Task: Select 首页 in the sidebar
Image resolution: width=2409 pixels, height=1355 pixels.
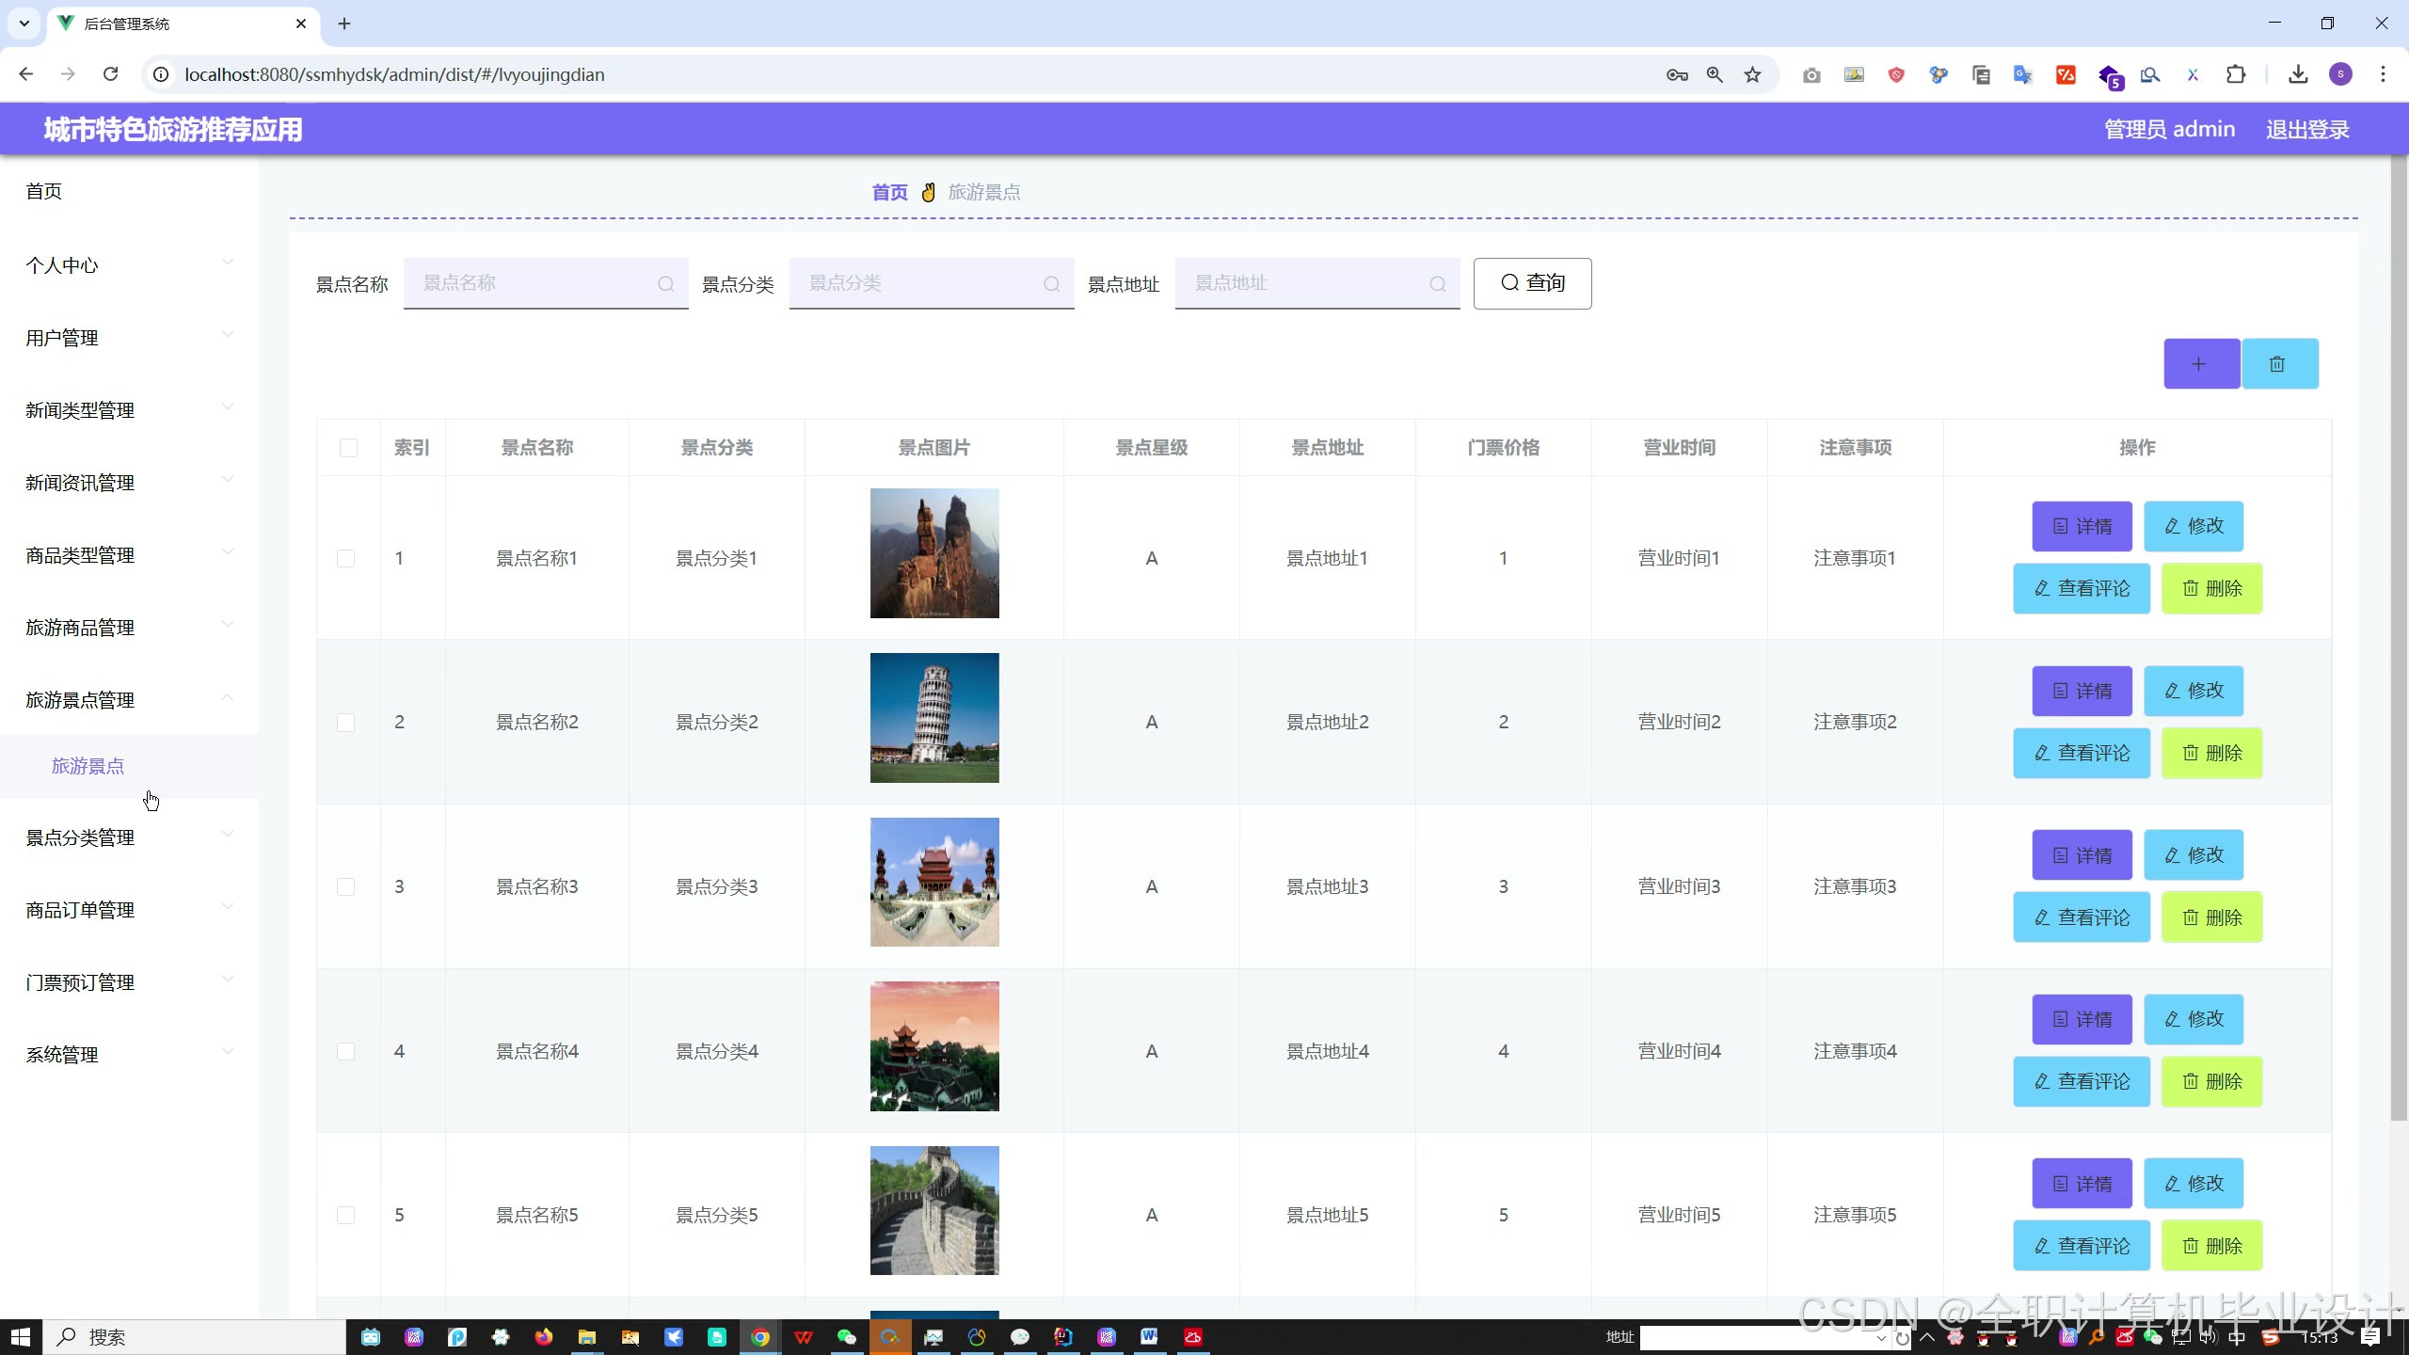Action: [x=44, y=192]
